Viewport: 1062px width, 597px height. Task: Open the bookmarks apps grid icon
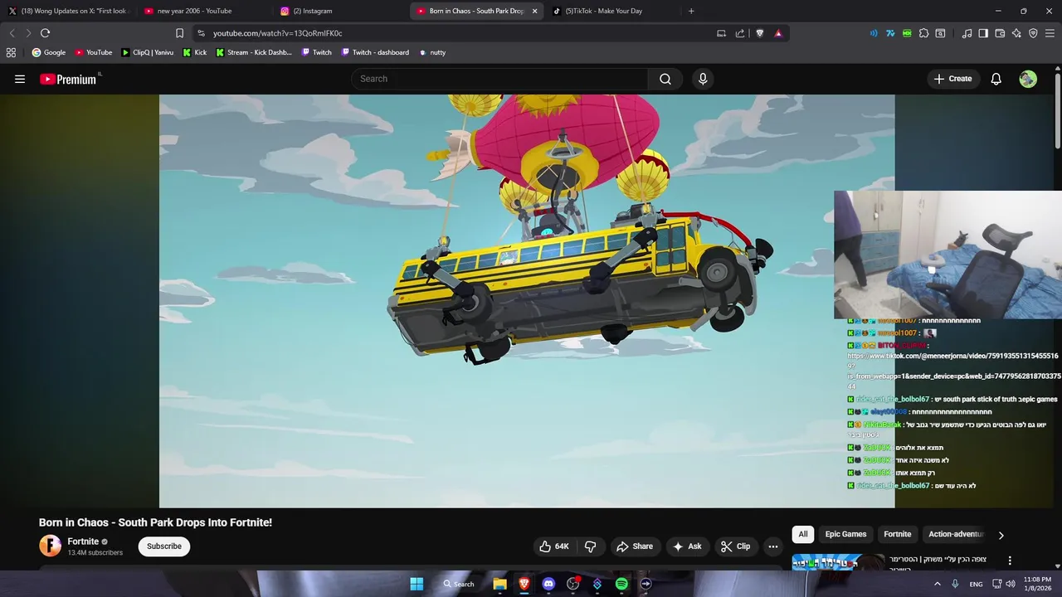tap(11, 52)
